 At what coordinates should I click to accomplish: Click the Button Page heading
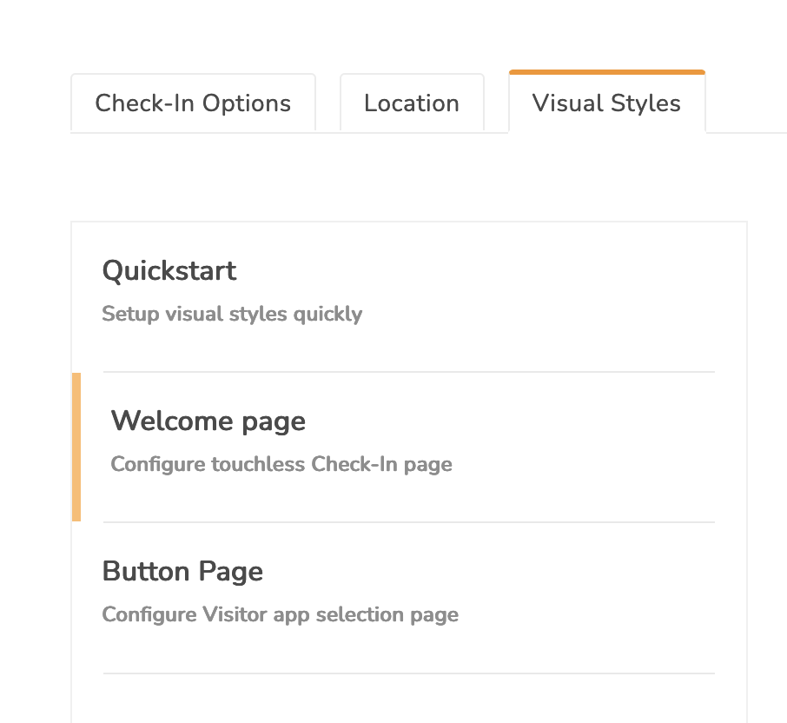coord(182,572)
